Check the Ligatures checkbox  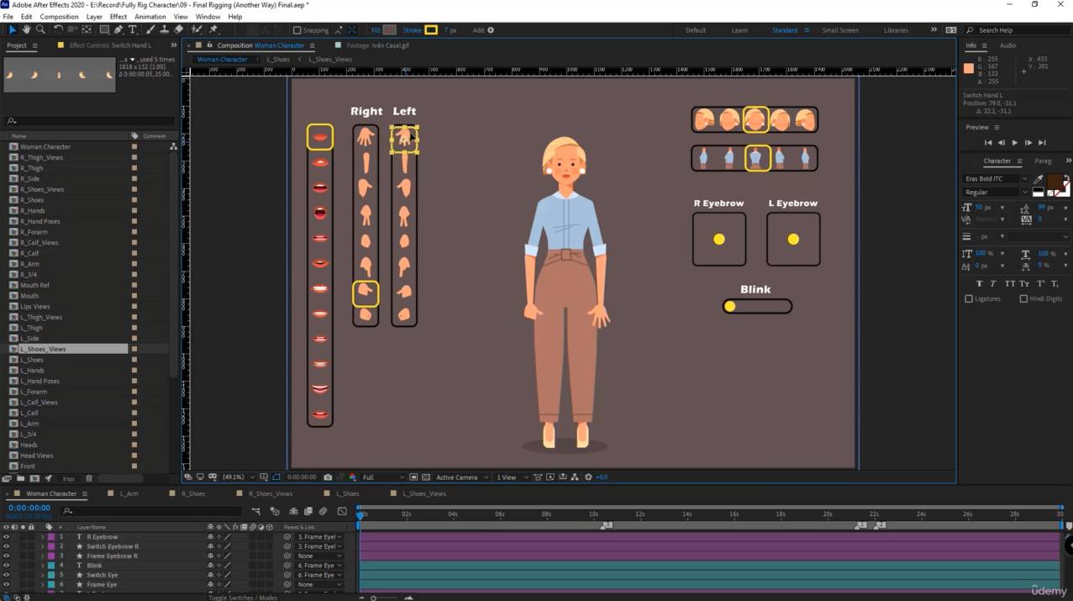click(x=969, y=298)
